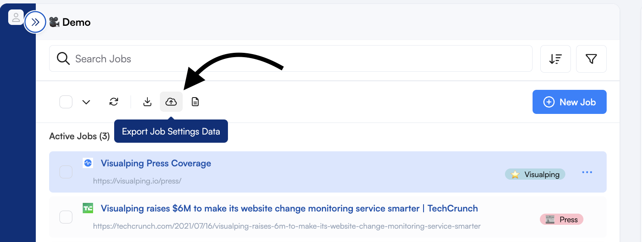Click the user profile avatar icon
Viewport: 642px width, 242px height.
16,17
